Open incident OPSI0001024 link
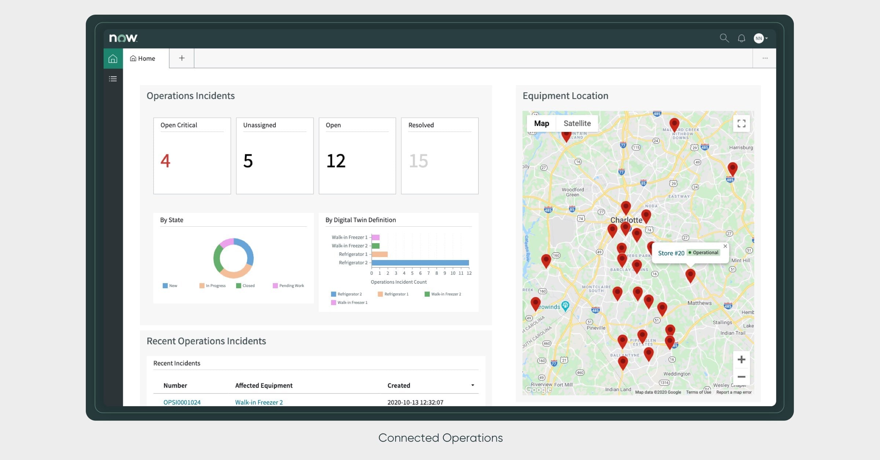The image size is (880, 460). click(x=182, y=402)
